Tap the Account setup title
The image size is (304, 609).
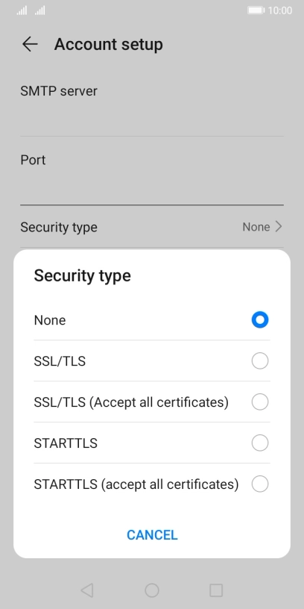click(x=109, y=44)
